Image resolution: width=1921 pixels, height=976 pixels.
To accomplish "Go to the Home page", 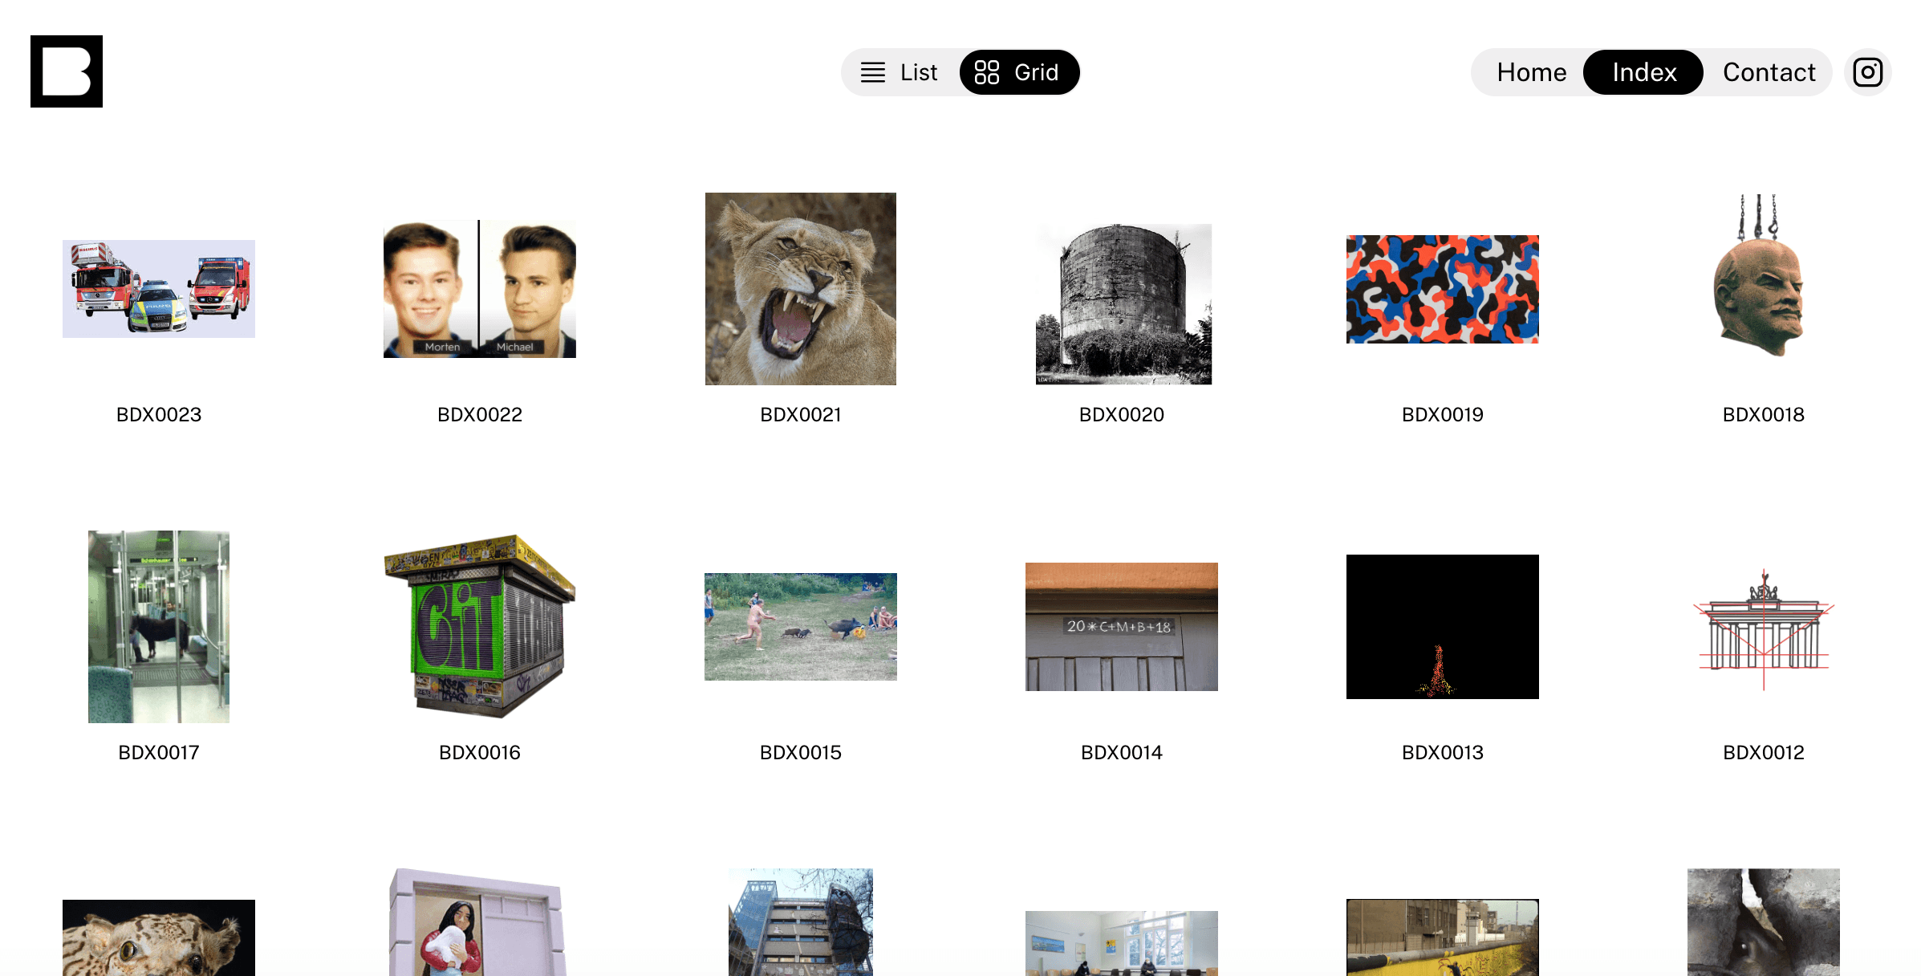I will pos(1531,72).
